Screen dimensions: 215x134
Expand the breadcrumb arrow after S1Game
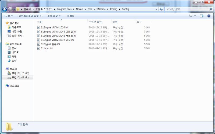(108, 9)
